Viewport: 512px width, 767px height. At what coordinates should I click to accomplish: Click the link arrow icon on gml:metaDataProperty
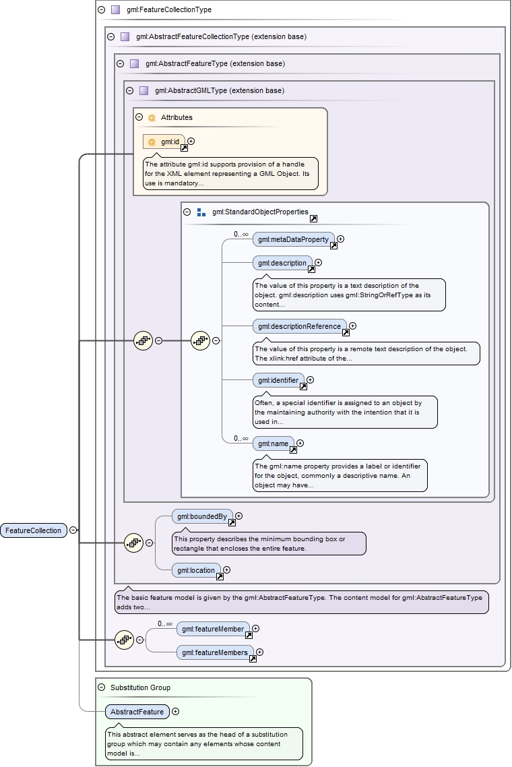pyautogui.click(x=333, y=245)
